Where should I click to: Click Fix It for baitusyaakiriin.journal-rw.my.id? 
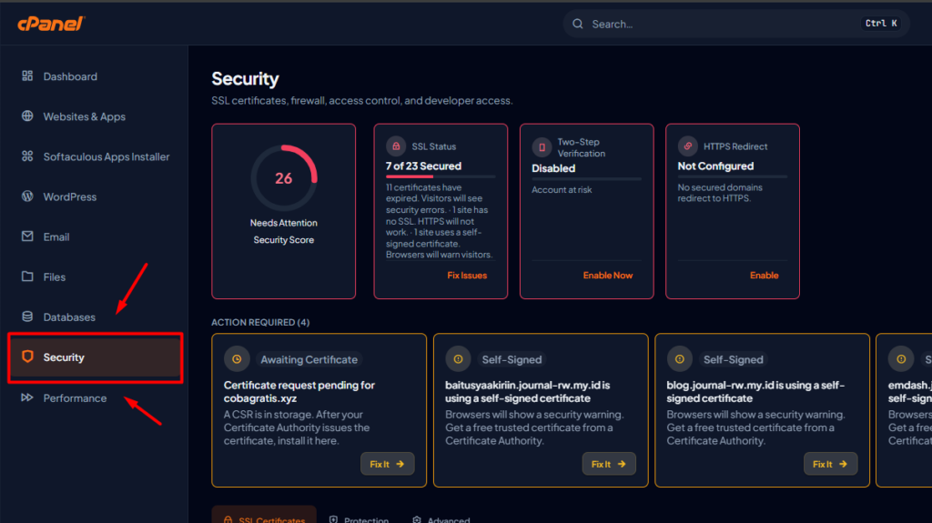point(609,464)
